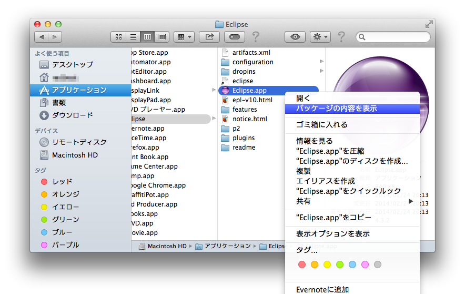Switch to column view in toolbar
The image size is (465, 294).
tap(147, 37)
